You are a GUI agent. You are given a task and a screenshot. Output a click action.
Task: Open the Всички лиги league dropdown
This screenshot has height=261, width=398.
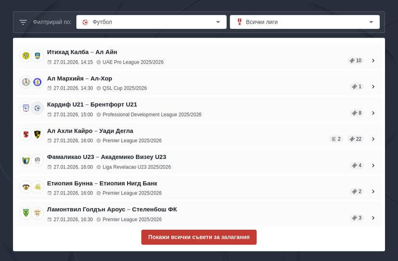(304, 22)
